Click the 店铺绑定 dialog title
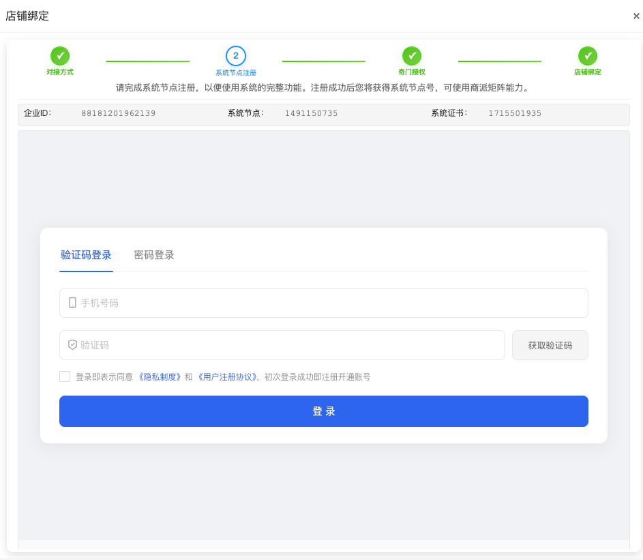 [x=27, y=16]
